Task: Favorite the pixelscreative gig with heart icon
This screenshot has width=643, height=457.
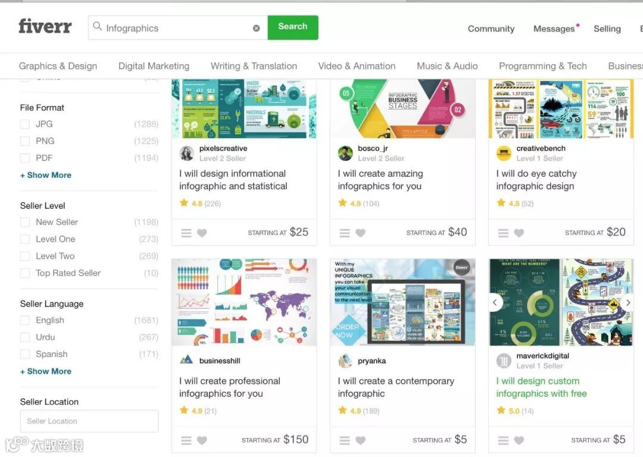Action: pyautogui.click(x=202, y=233)
